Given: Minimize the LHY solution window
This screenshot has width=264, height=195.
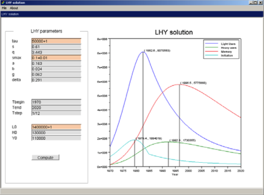Looking at the screenshot, I should coord(251,3).
